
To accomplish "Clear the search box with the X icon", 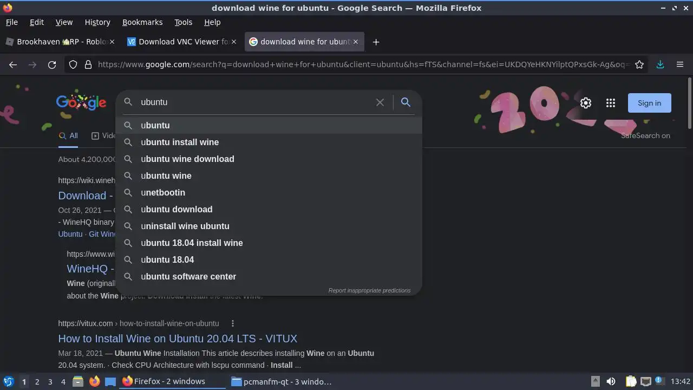I will 380,102.
